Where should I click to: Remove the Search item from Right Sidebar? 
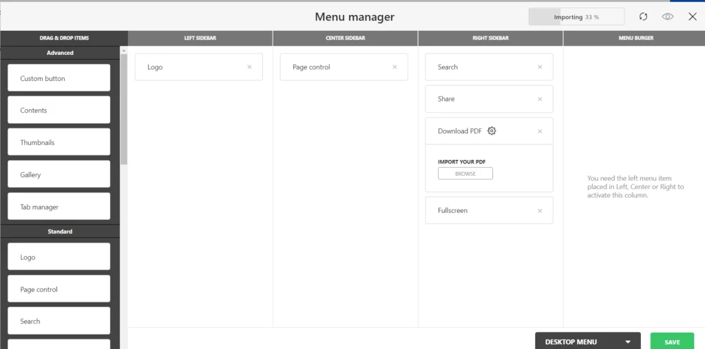click(540, 67)
